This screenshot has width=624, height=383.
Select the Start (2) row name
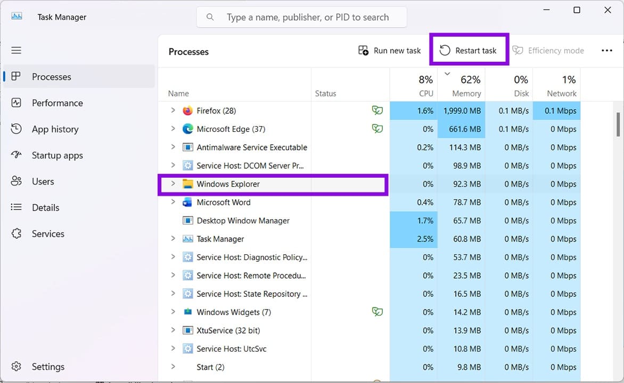(210, 367)
